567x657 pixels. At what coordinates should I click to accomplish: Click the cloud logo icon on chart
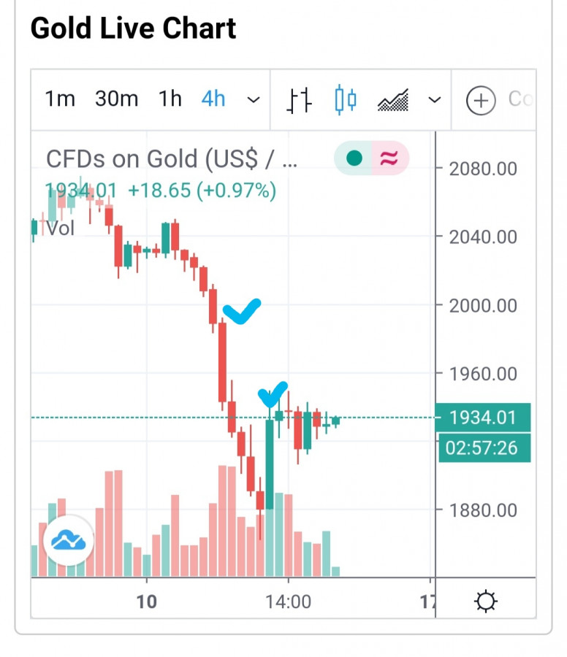[x=69, y=541]
